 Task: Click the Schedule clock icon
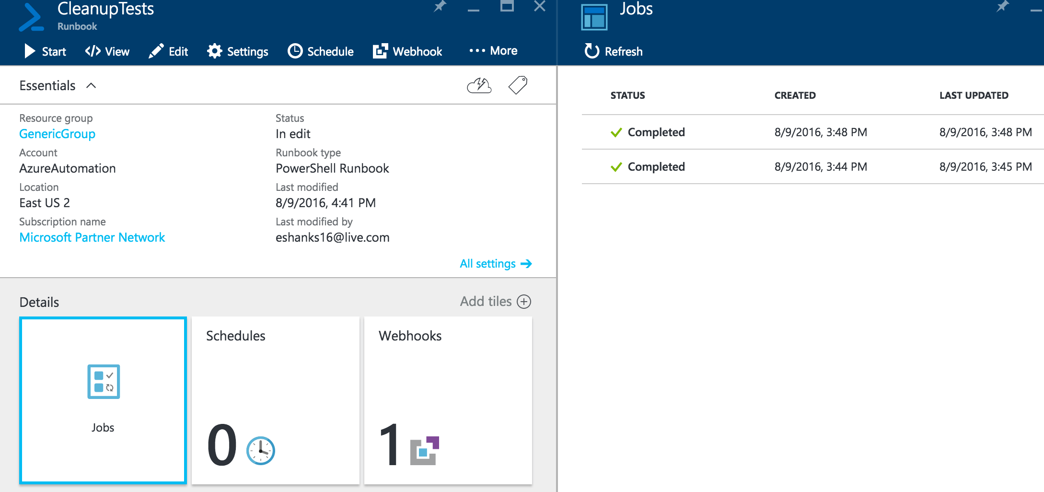tap(295, 51)
